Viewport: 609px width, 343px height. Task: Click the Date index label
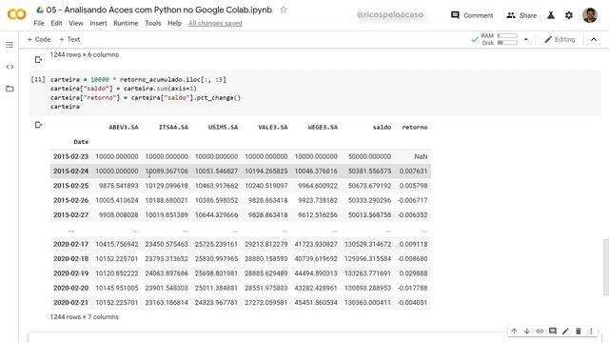[81, 142]
